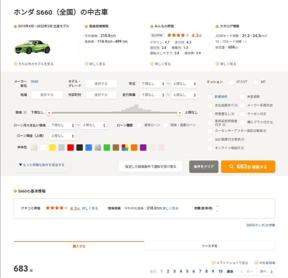Open the ローン月々支払い価格 upper limit dropdown
Viewport: 288px width, 278px height.
[x=94, y=125]
